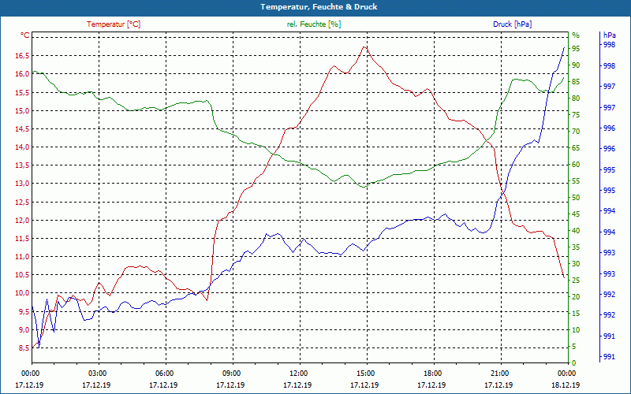This screenshot has height=394, width=631.
Task: Click the 40 humidity axis value
Action: pyautogui.click(x=576, y=231)
